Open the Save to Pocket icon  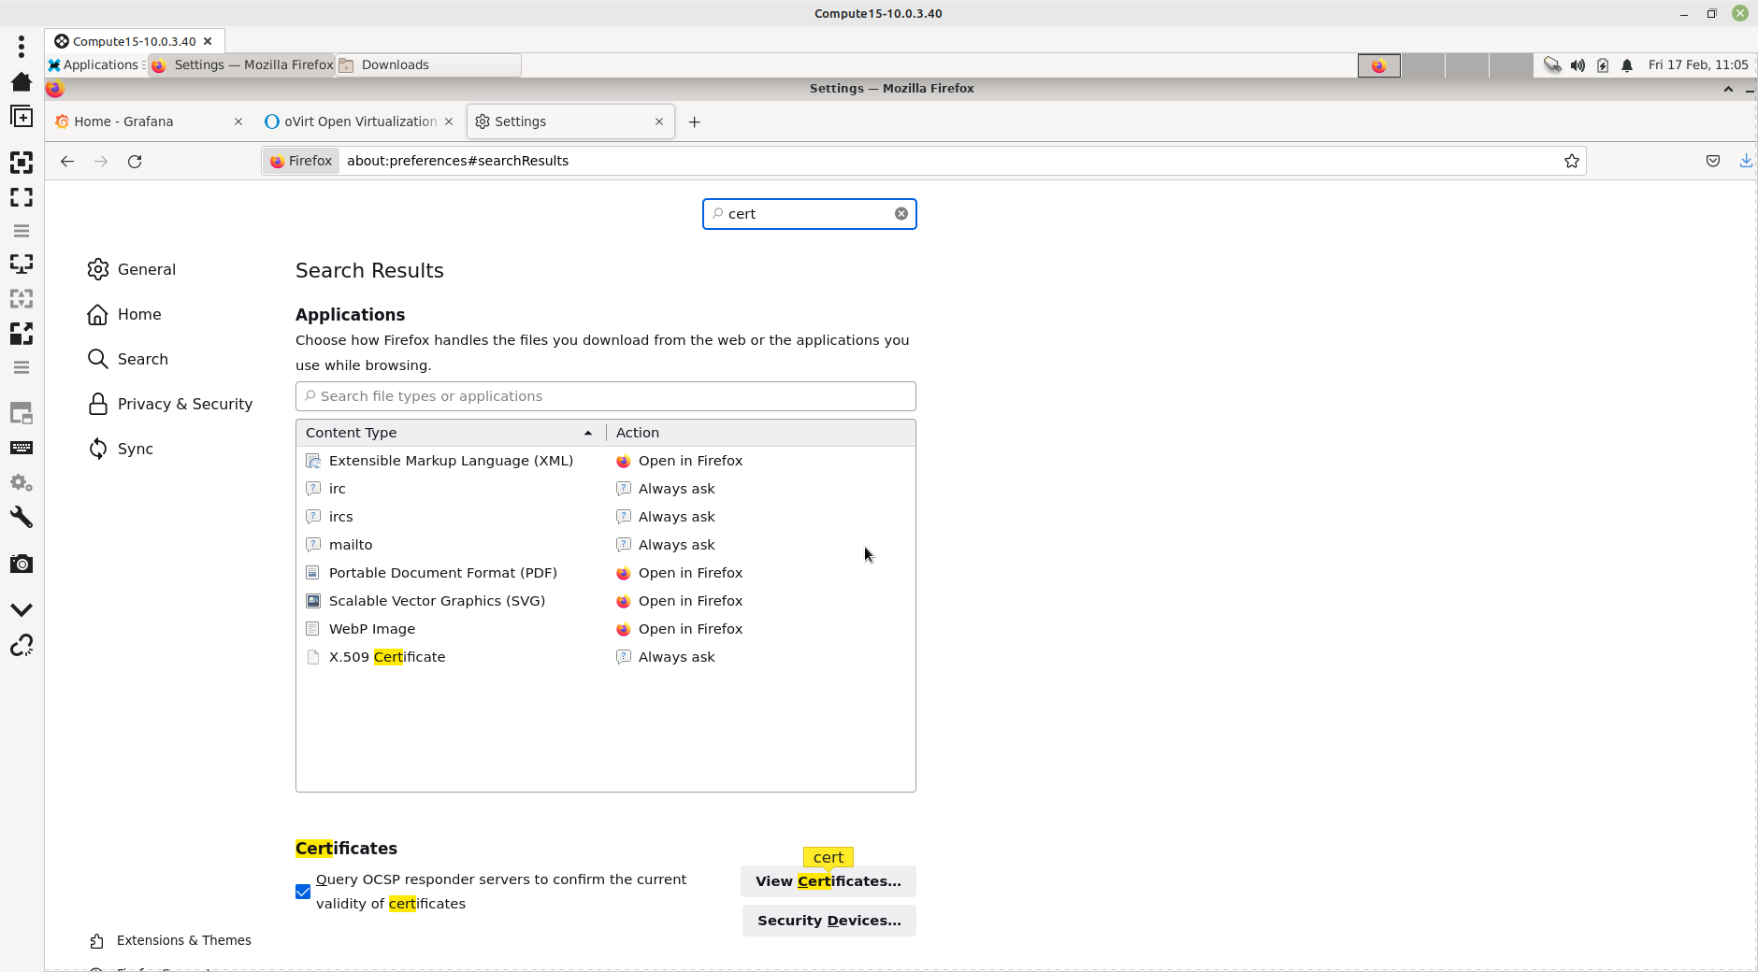pyautogui.click(x=1712, y=162)
